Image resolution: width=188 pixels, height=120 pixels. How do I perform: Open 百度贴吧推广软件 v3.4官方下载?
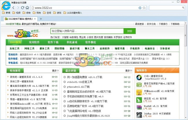pos(85,106)
